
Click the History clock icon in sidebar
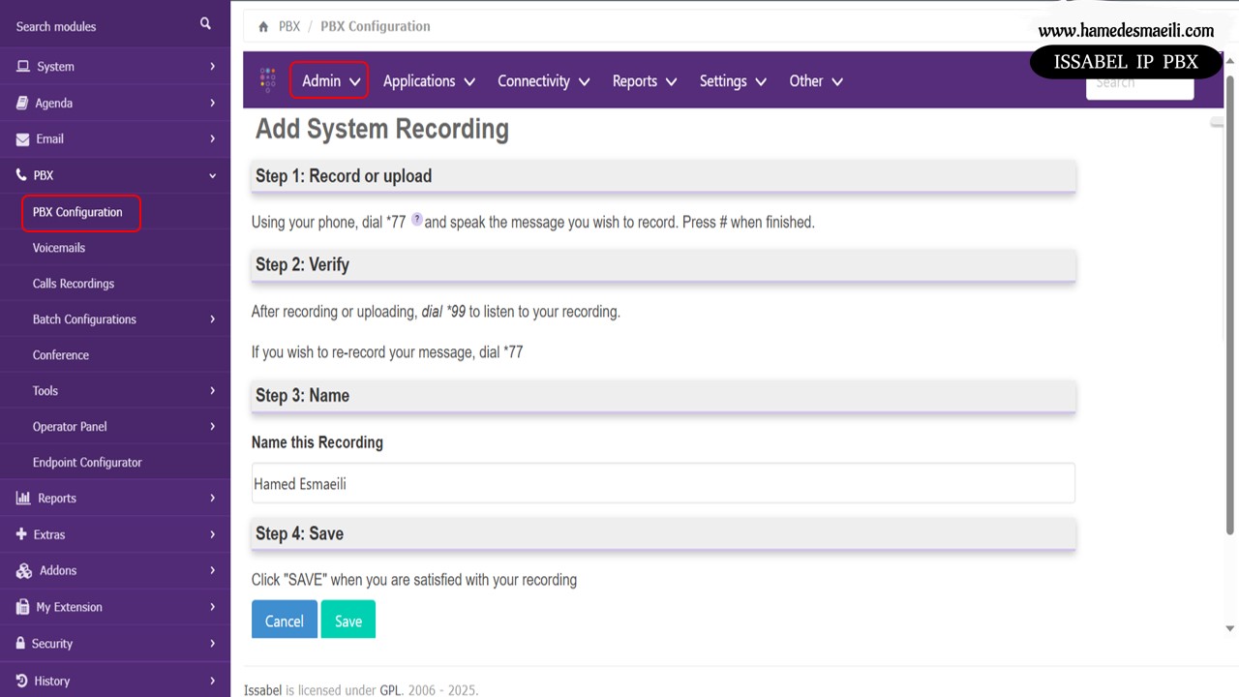(x=22, y=681)
